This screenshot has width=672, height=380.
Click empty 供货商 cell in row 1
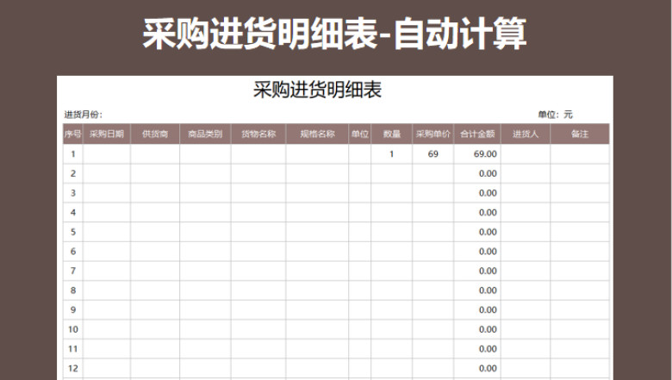155,153
